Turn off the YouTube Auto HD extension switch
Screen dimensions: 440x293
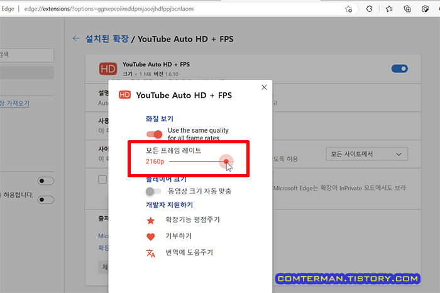click(x=400, y=69)
